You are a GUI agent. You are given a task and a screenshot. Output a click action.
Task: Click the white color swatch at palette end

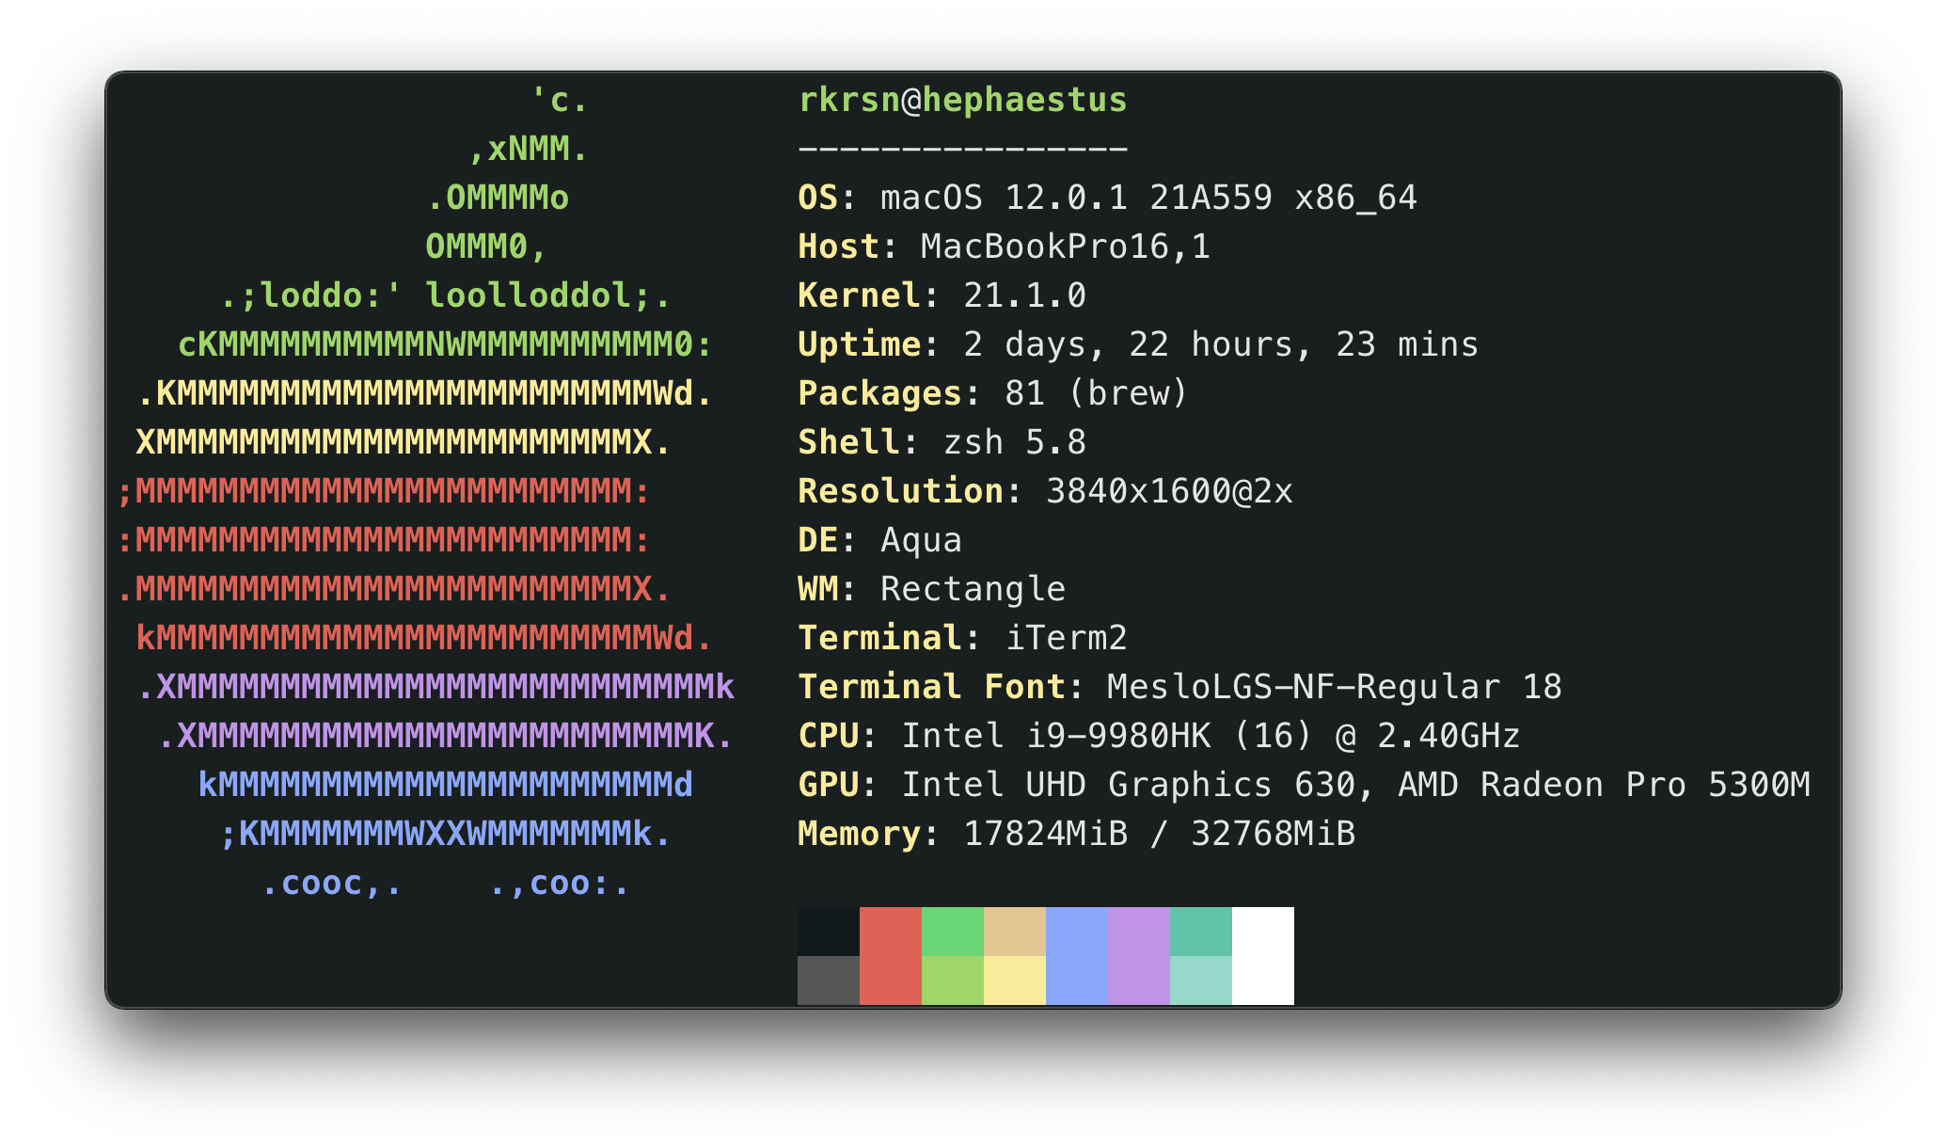[x=1265, y=955]
